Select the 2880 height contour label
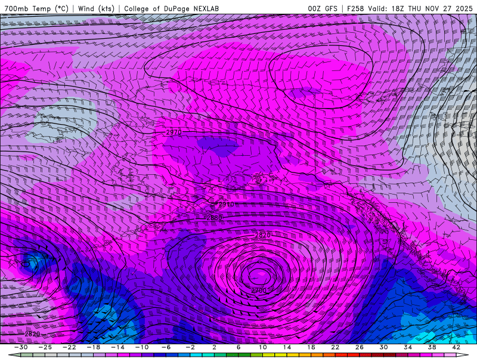 214,218
